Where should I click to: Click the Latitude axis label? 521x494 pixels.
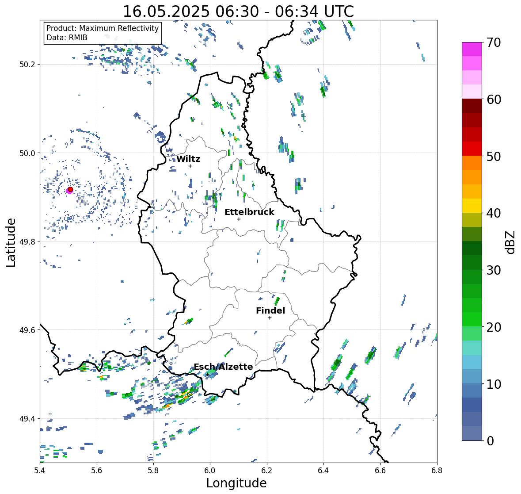(x=11, y=242)
